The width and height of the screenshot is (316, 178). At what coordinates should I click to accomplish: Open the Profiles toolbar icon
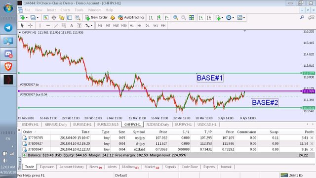(x=33, y=18)
